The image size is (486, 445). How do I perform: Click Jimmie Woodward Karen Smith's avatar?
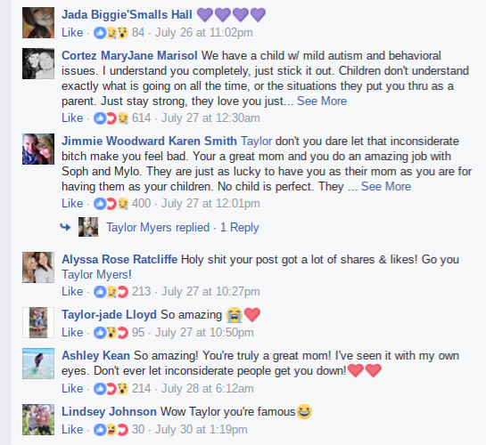coord(38,149)
